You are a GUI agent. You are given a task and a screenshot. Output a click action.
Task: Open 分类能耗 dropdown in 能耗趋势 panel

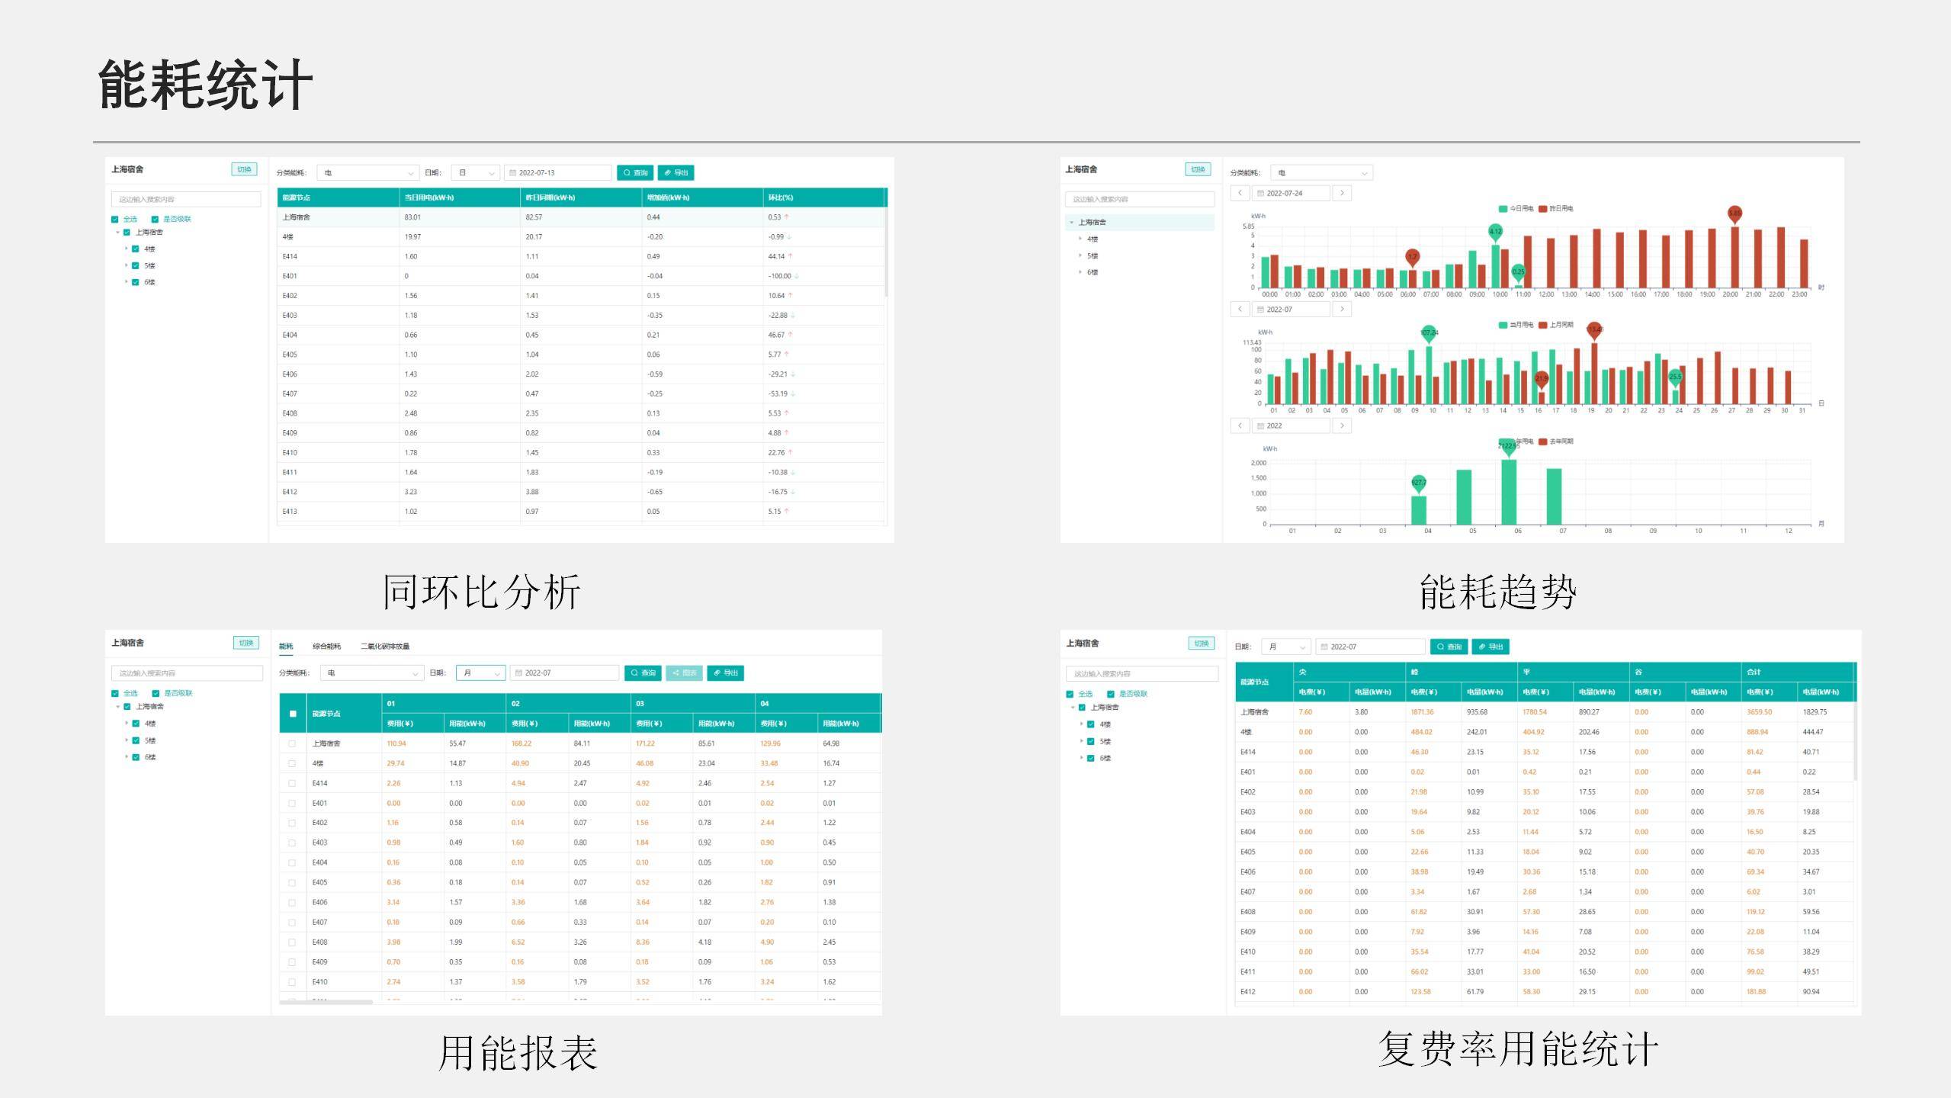[x=1321, y=173]
